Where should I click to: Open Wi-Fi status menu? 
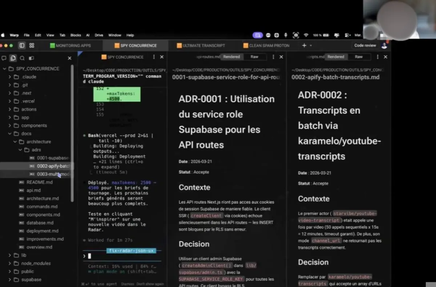pos(306,35)
